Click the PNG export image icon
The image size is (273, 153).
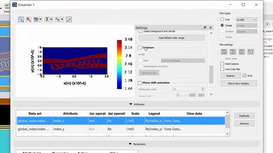pos(36,20)
